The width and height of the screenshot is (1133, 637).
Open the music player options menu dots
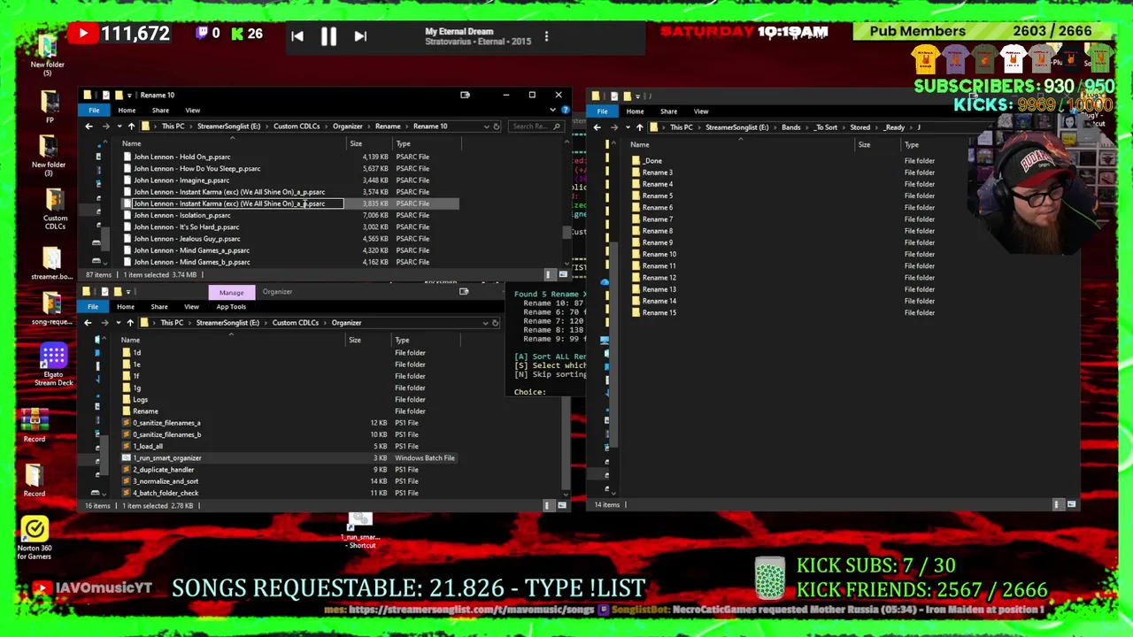546,36
